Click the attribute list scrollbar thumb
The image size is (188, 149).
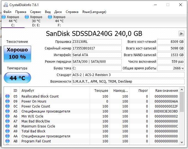(182, 102)
